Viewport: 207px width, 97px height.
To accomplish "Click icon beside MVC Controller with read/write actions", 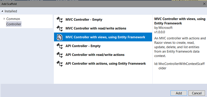I will 60,28.
